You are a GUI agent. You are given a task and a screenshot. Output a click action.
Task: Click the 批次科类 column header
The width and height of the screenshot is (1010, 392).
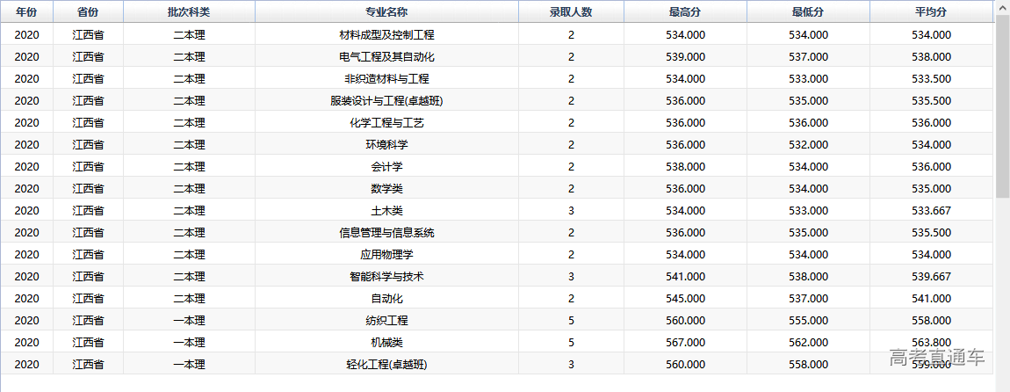[x=189, y=11]
